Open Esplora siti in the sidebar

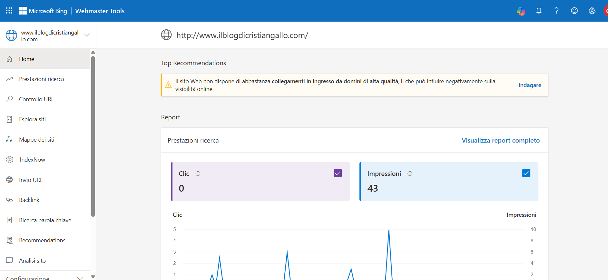coord(45,119)
